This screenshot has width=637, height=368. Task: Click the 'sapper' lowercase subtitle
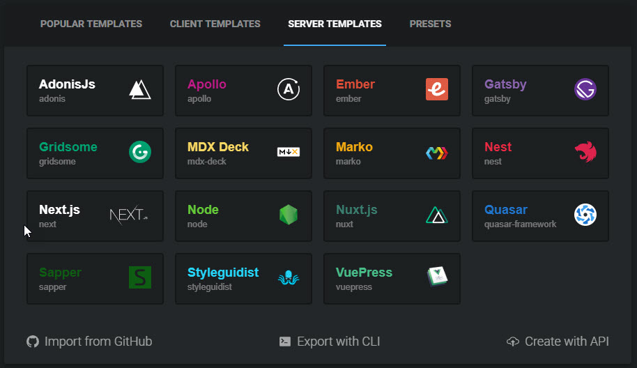coord(52,287)
